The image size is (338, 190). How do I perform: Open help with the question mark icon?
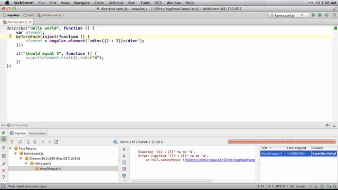pyautogui.click(x=4, y=177)
